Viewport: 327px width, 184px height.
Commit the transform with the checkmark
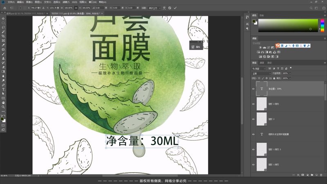tap(175, 8)
